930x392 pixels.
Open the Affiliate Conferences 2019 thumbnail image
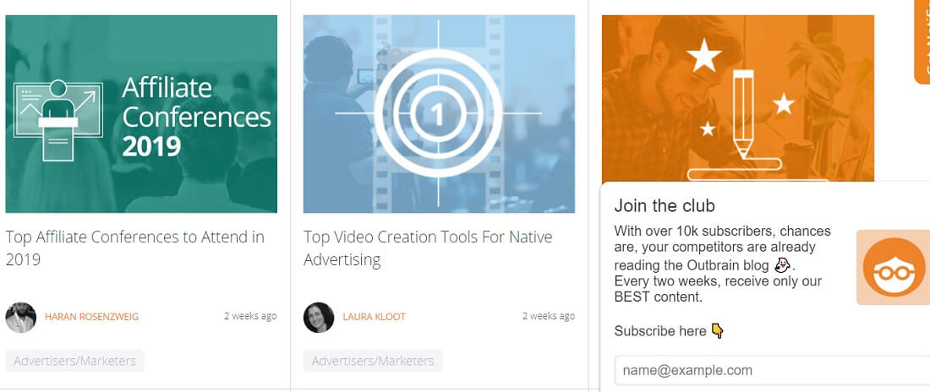[x=141, y=114]
